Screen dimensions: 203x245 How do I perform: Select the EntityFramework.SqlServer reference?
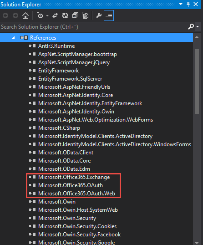[70, 79]
